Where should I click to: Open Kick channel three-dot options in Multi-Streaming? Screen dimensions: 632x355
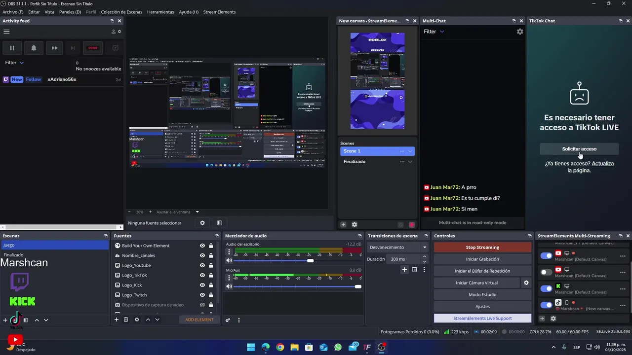pos(623,288)
